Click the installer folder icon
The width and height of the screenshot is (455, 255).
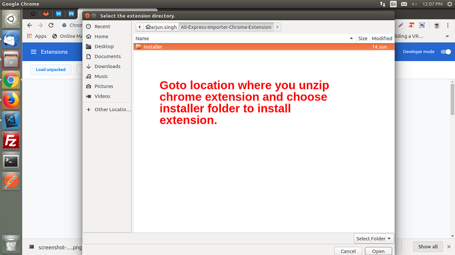(x=139, y=47)
